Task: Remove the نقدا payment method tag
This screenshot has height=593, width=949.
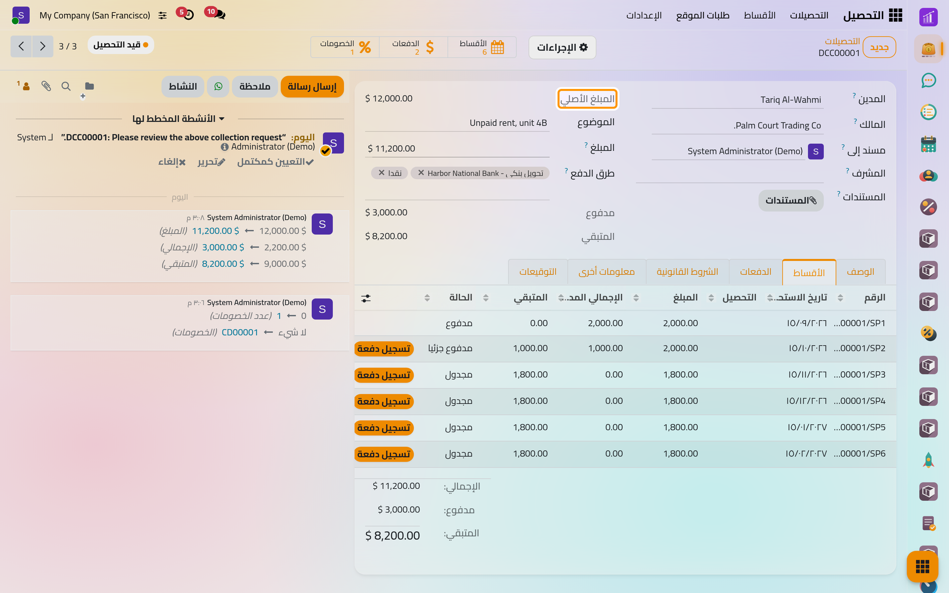Action: [x=382, y=173]
